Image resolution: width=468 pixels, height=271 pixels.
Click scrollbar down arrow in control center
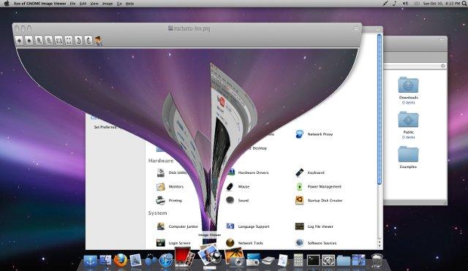(x=380, y=245)
